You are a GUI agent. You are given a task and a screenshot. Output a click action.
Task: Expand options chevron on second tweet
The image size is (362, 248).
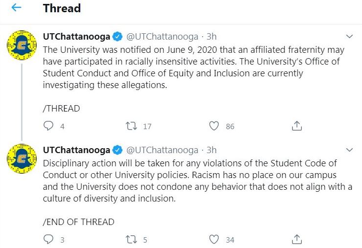coord(350,150)
